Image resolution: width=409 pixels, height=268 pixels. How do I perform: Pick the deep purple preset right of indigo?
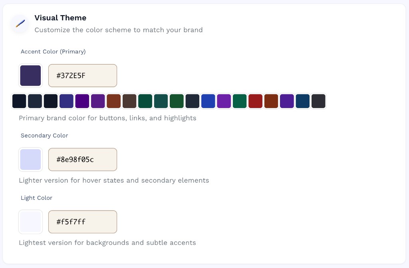pos(82,101)
